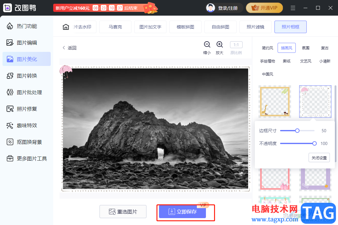338x225 pixels.
Task: Switch to the 自由拼图 tab
Action: pos(220,27)
